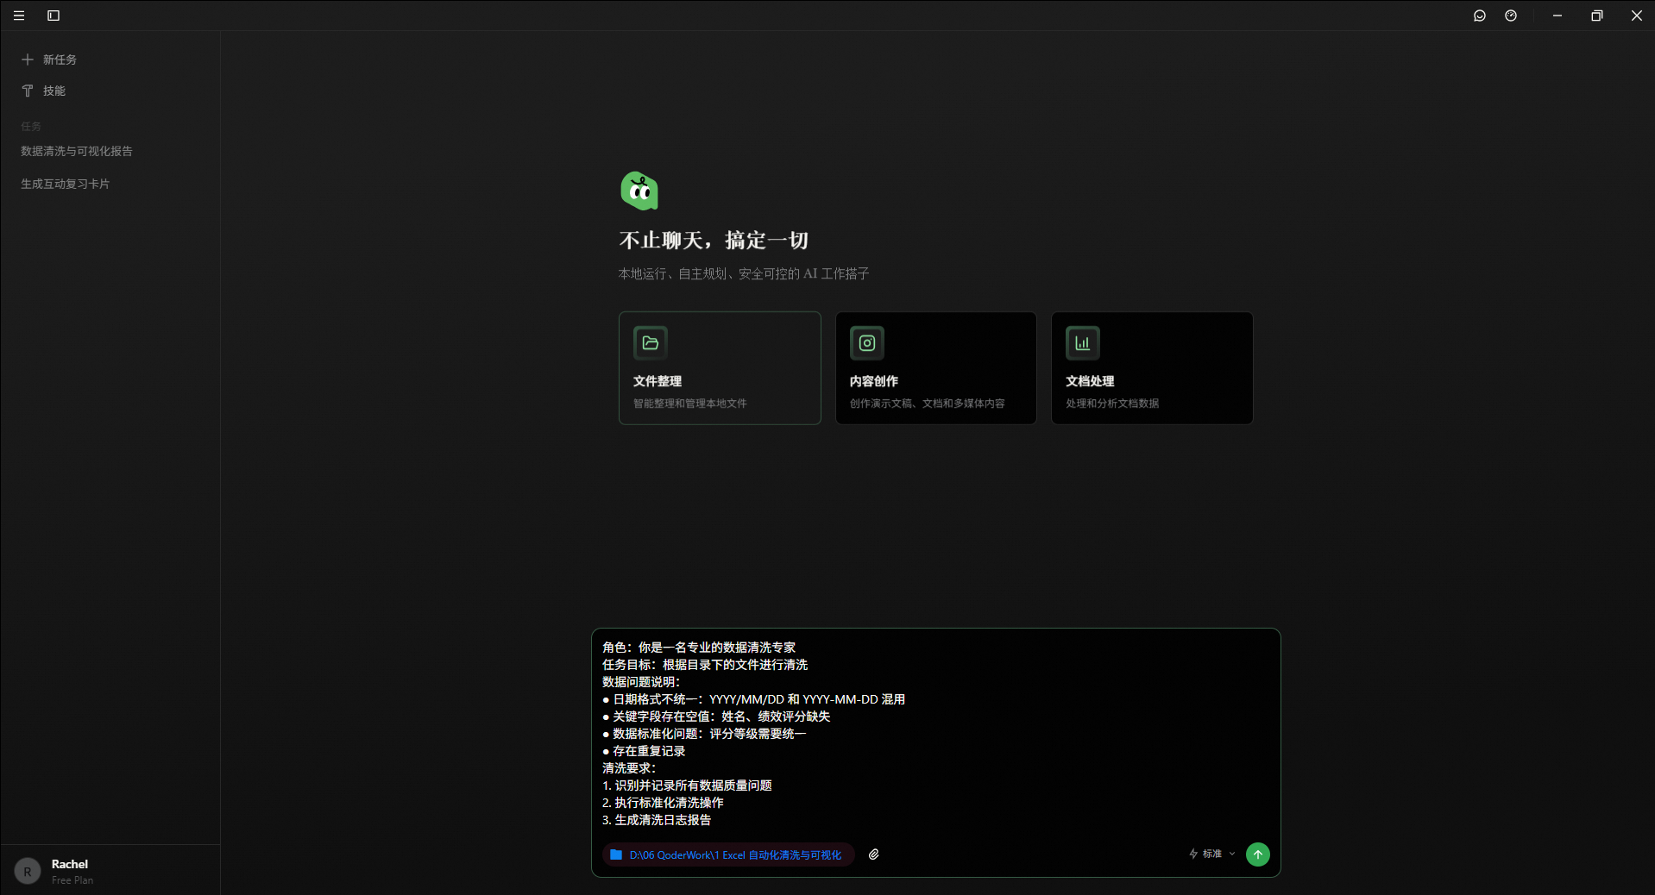Click the green ghost mascot logo
Screen dimensions: 1655x895
tap(639, 191)
